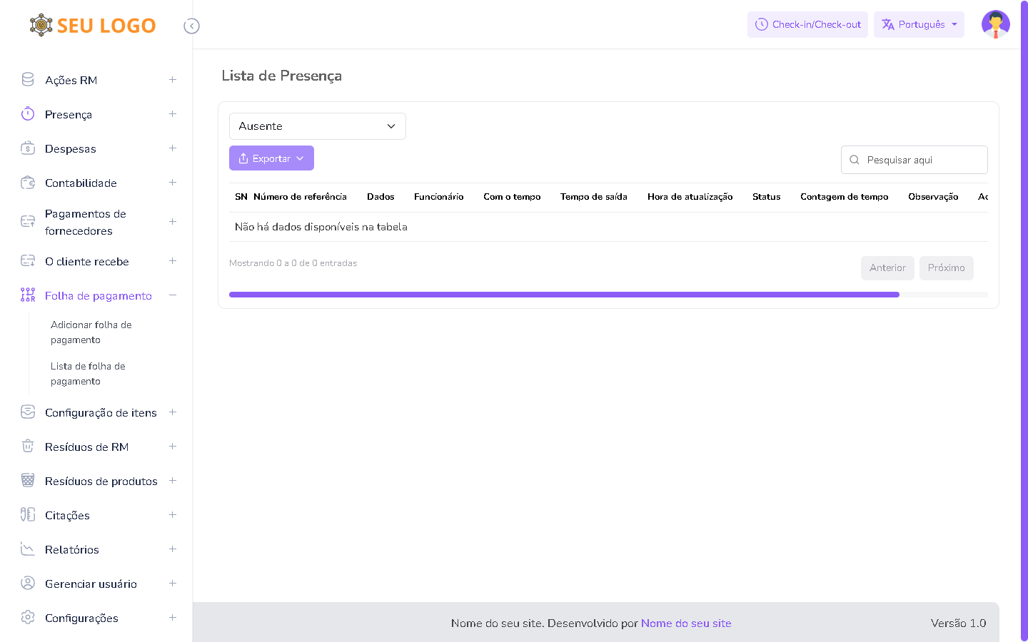Viewport: 1028px width, 642px height.
Task: Expand the Citações plus sign
Action: coord(172,515)
